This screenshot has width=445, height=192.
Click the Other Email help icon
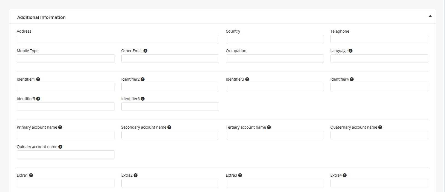146,51
